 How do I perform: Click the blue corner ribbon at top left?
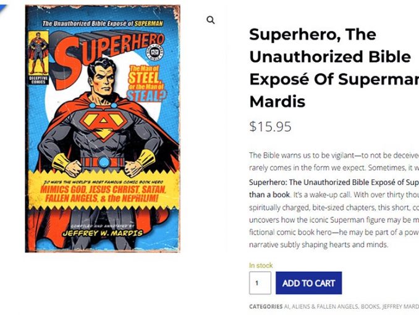(6, 7)
